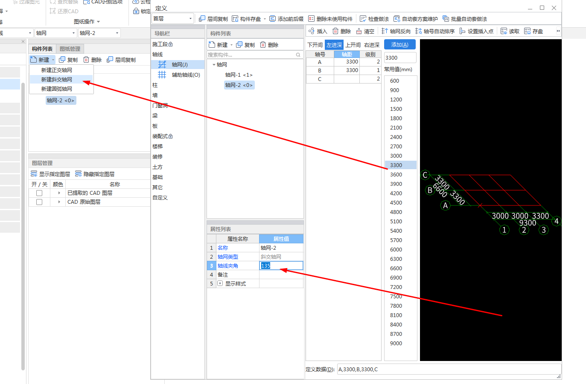Click 轴网反向 tool icon
Image resolution: width=586 pixels, height=384 pixels.
(x=385, y=31)
